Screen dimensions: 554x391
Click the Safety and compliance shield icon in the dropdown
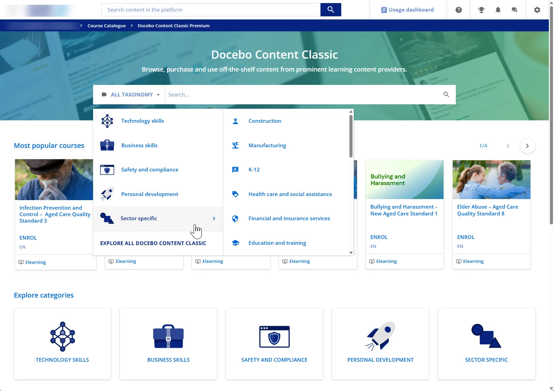[x=107, y=170]
